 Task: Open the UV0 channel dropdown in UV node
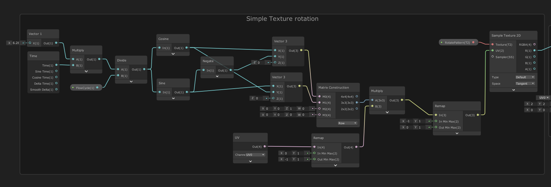tap(255, 155)
